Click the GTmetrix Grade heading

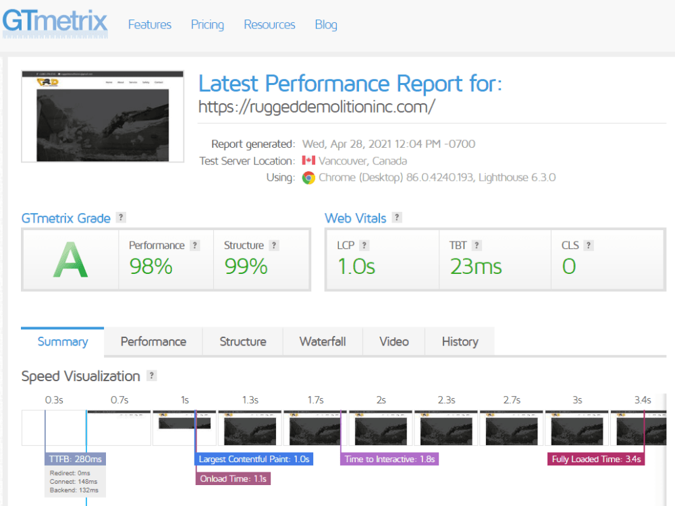click(x=66, y=218)
